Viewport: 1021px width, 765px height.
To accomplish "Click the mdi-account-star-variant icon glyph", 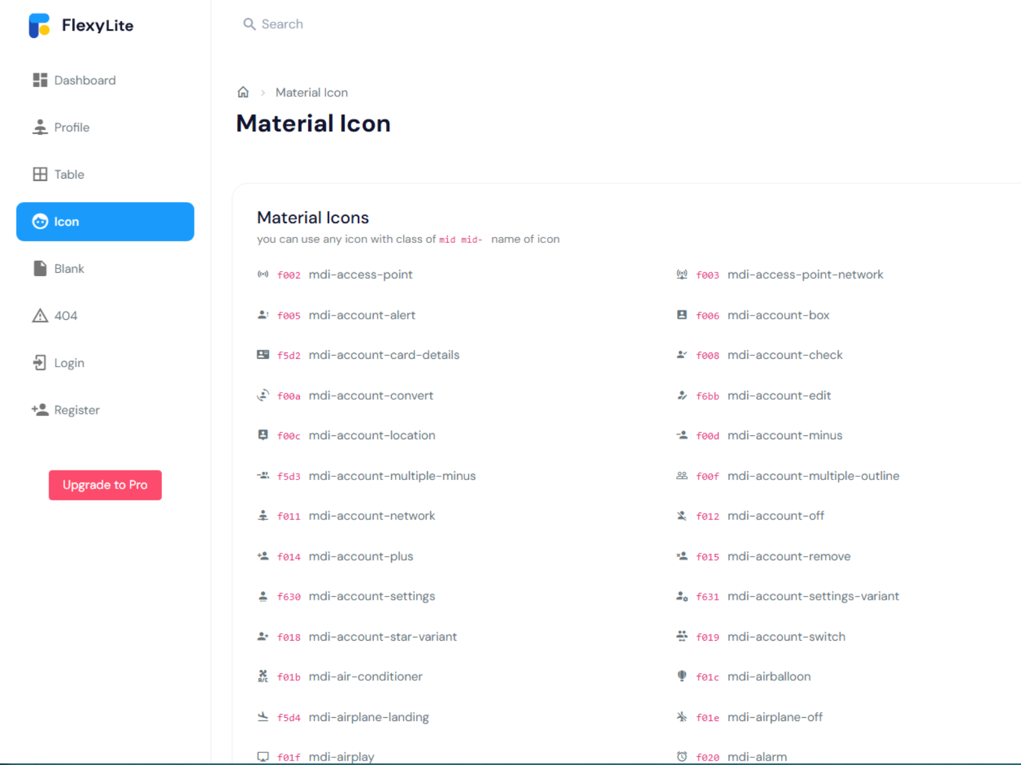I will click(x=263, y=636).
